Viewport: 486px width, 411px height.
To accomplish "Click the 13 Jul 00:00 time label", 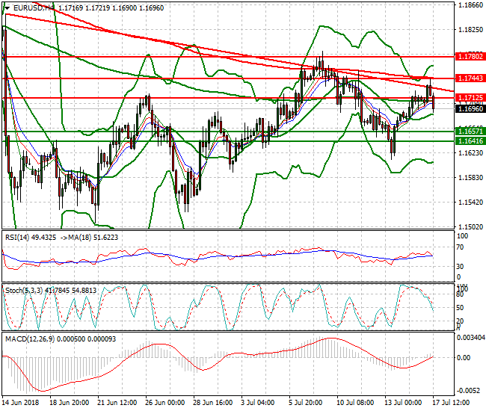I will pos(403,403).
